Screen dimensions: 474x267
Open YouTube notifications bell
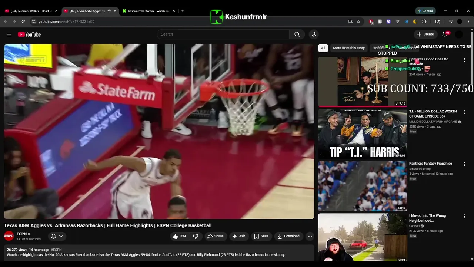445,34
